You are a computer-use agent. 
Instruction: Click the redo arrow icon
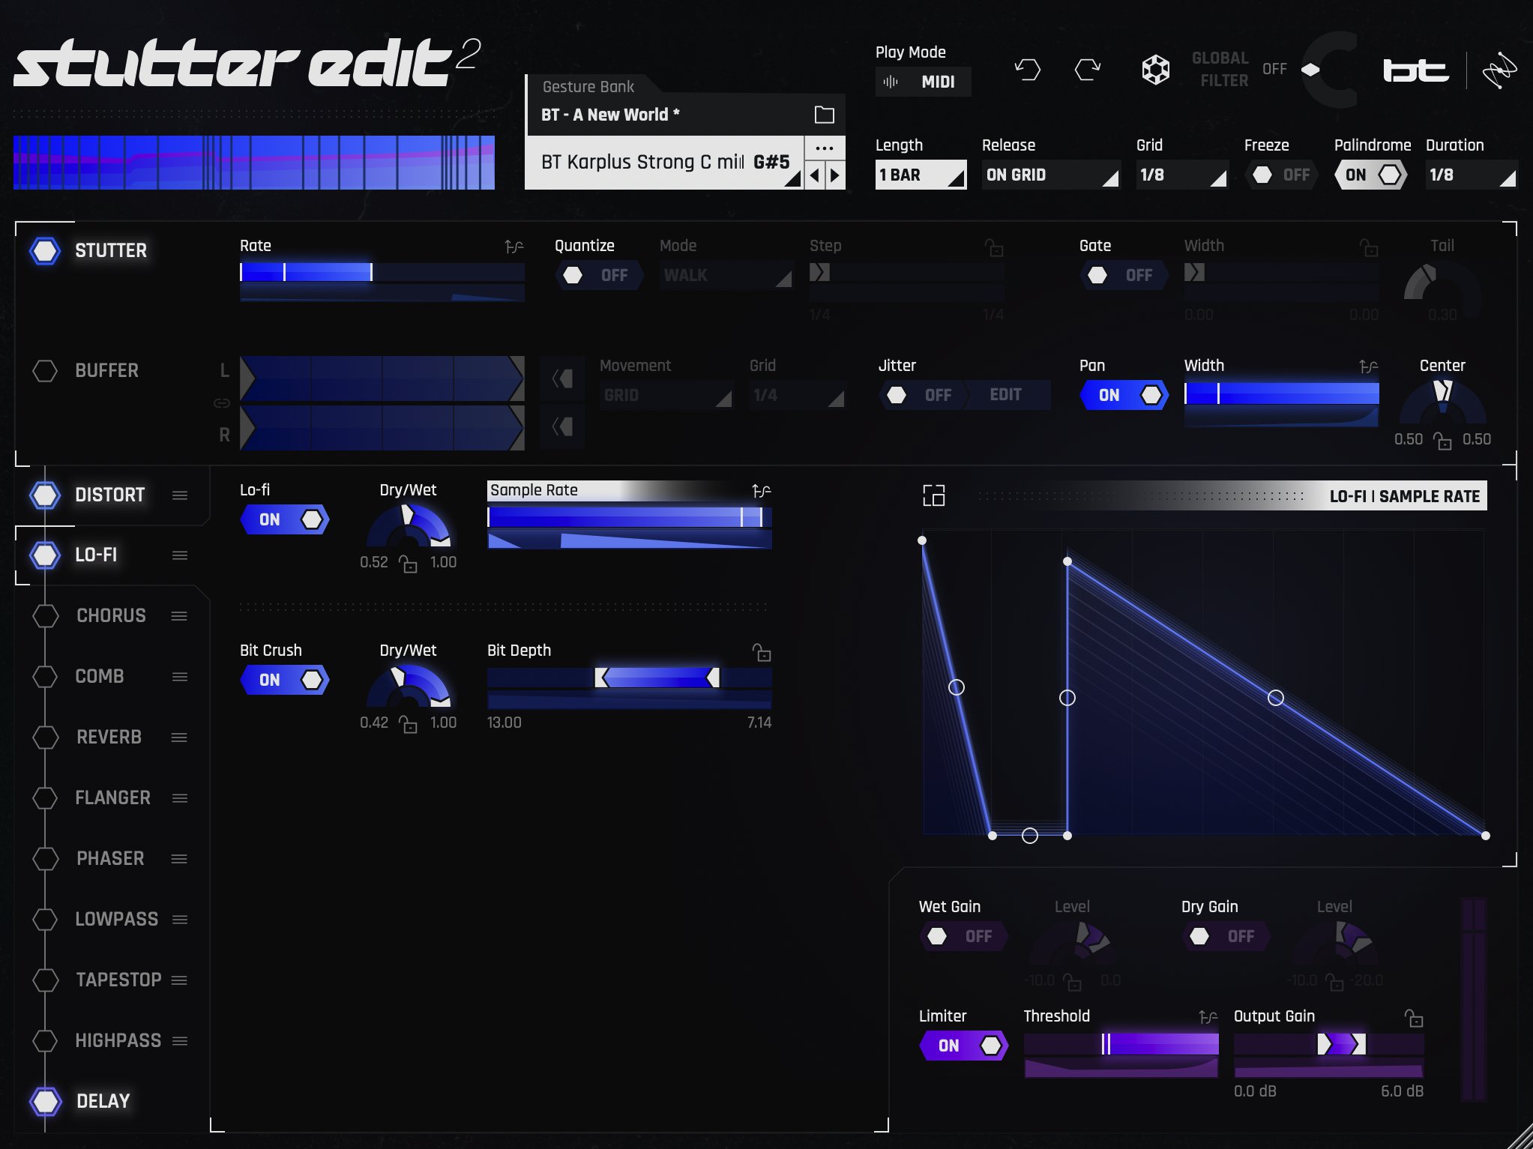pos(1087,70)
